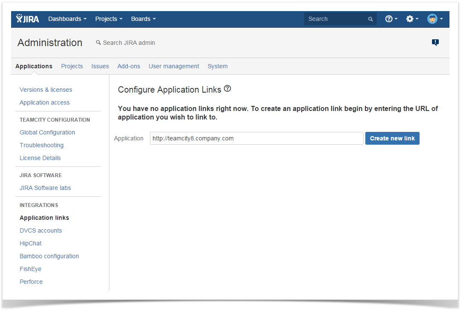This screenshot has width=464, height=312.
Task: Open the User management tab
Action: click(173, 66)
